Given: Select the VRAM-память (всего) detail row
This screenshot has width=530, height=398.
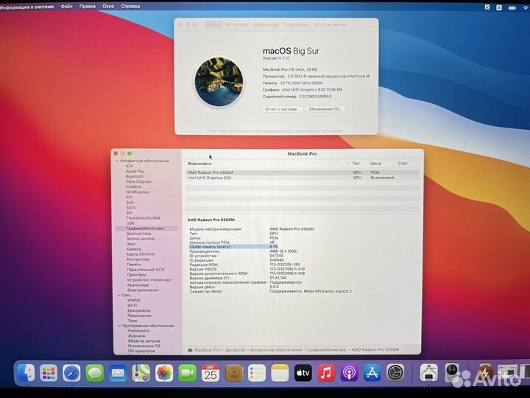Looking at the screenshot, I should (233, 247).
